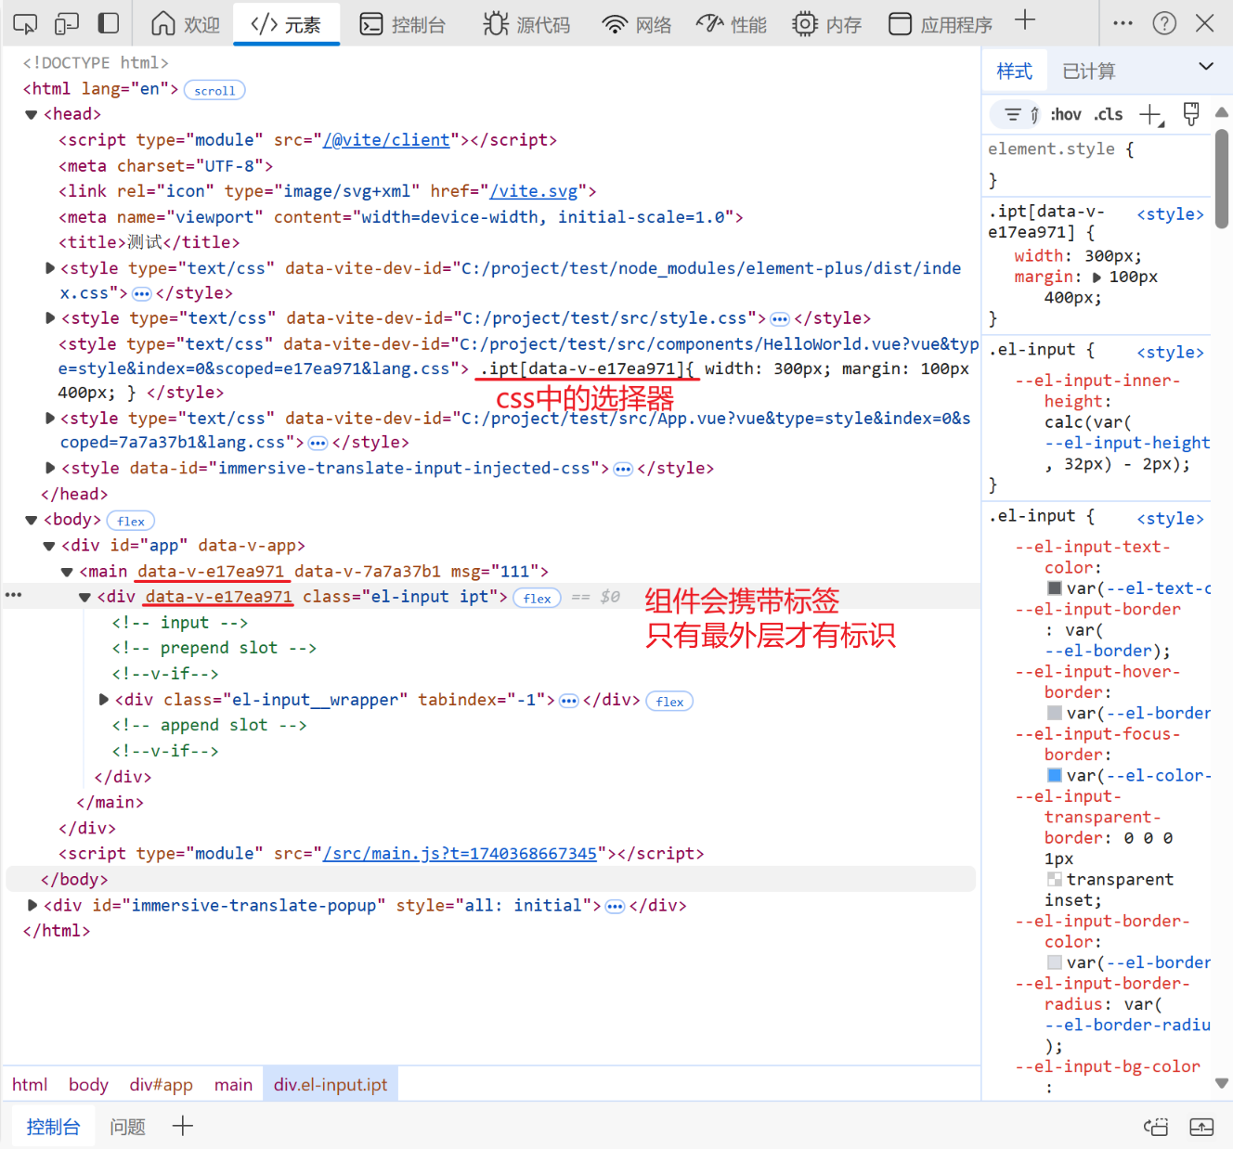Show collapsed content of el-input__wrapper ellipsis
Image resolution: width=1233 pixels, height=1149 pixels.
click(x=569, y=701)
